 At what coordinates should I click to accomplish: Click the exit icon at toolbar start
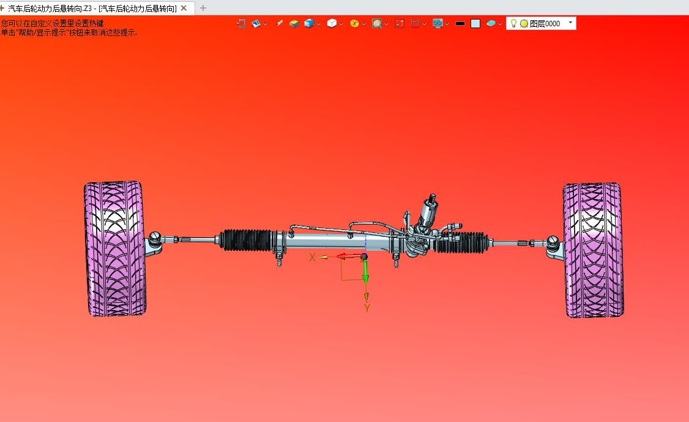(241, 23)
